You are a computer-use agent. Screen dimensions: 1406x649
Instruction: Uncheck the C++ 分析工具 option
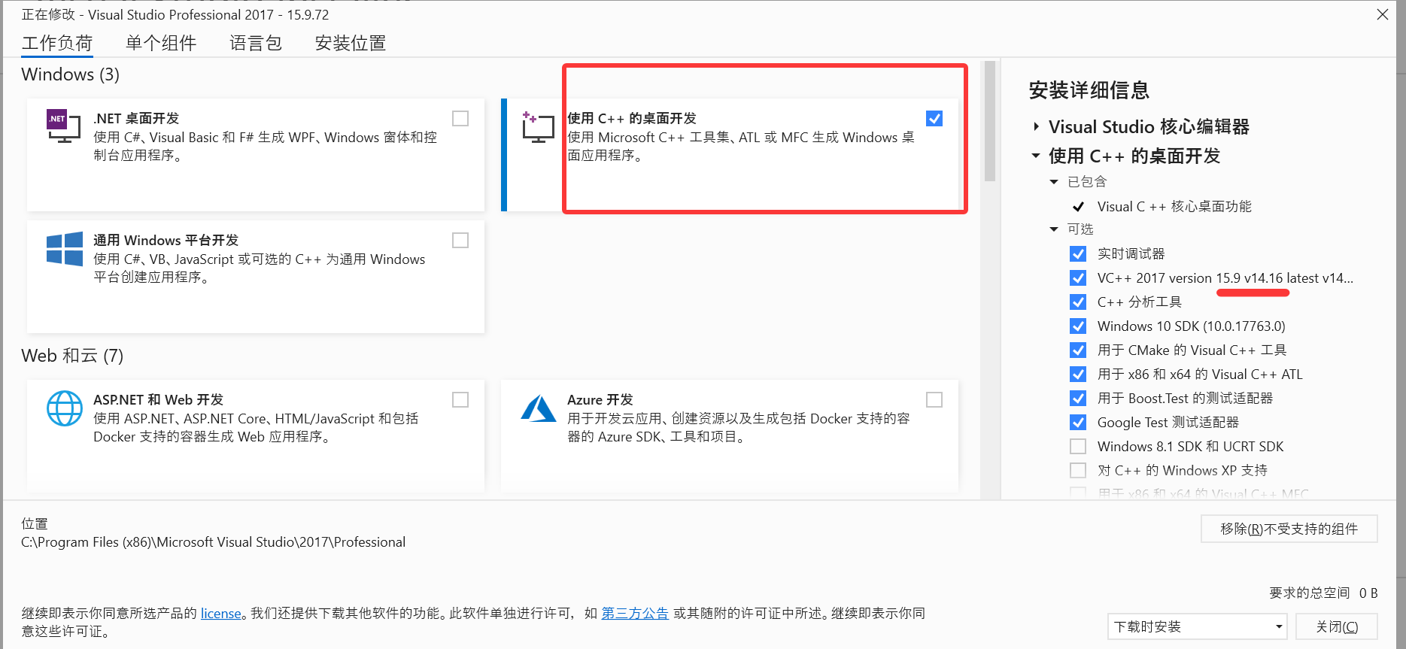[x=1078, y=302]
